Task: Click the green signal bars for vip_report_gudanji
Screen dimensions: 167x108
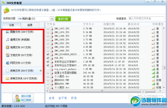Action: pos(153,69)
